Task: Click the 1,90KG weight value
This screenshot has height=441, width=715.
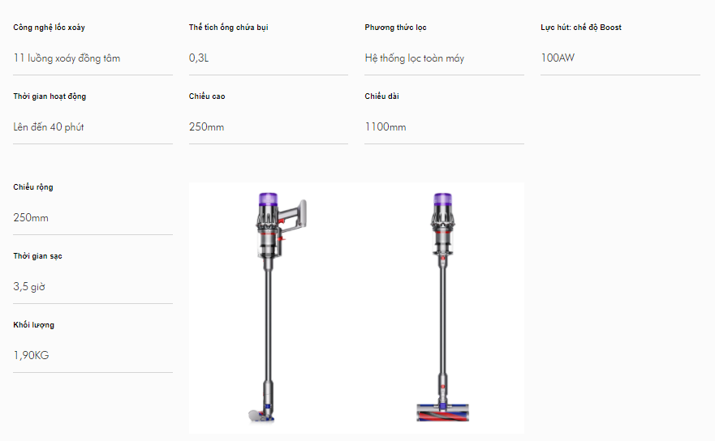Action: tap(31, 355)
